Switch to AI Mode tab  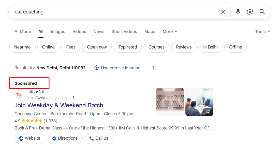click(23, 31)
